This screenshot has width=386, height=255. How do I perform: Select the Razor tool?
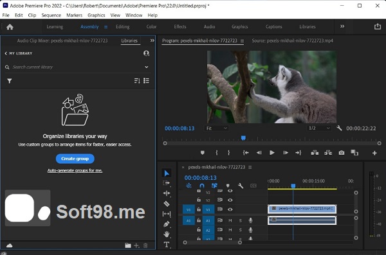pos(167,204)
